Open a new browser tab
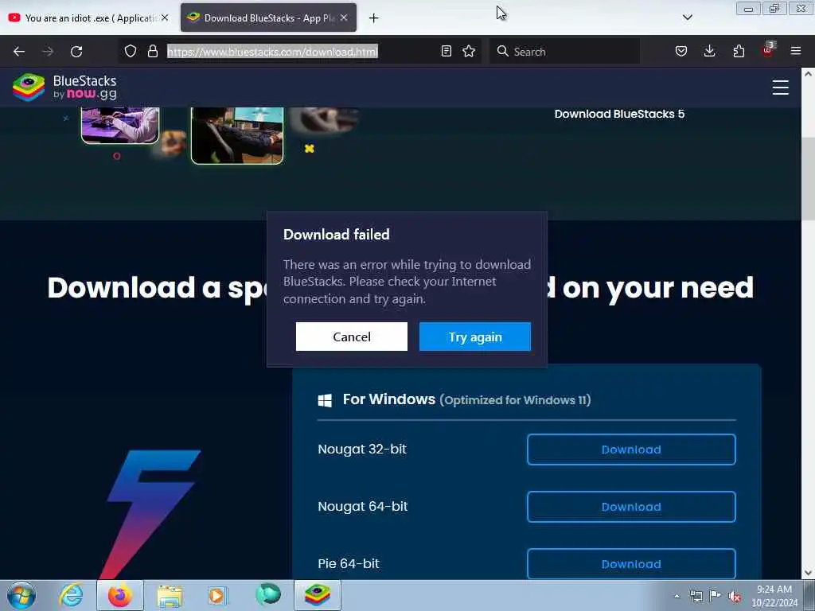The height and width of the screenshot is (611, 815). point(374,18)
